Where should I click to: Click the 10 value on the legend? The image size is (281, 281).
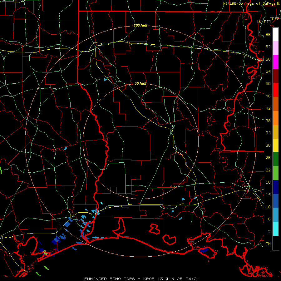(268, 207)
